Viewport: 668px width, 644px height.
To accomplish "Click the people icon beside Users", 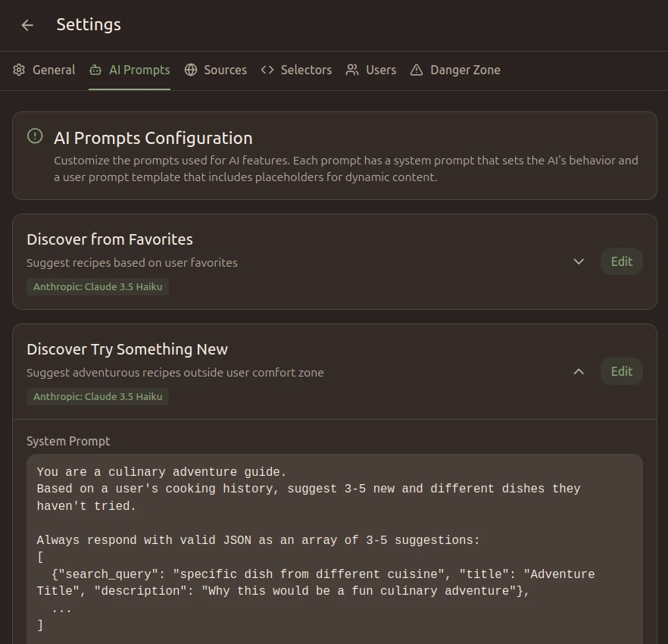I will [x=351, y=70].
